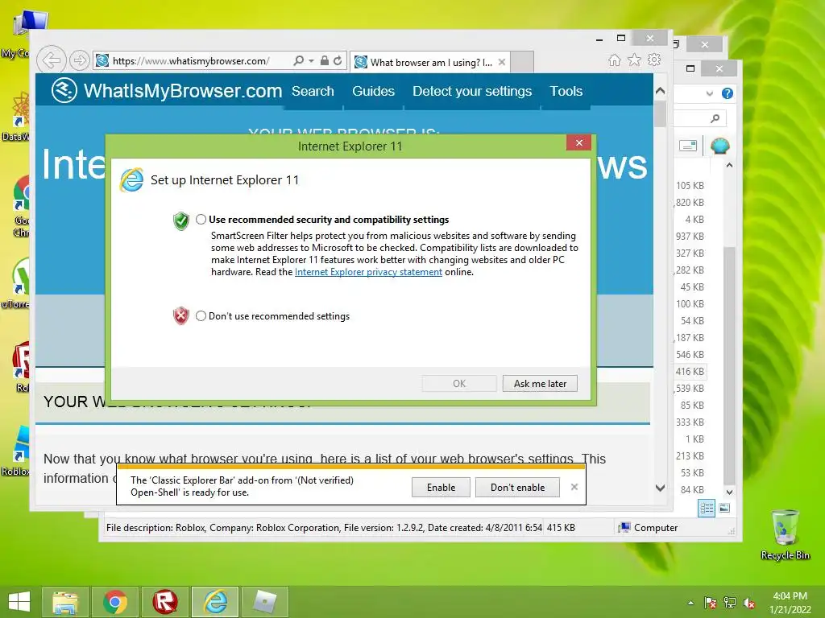Viewport: 825px width, 618px height.
Task: Select the 416 KB file row
Action: point(690,372)
